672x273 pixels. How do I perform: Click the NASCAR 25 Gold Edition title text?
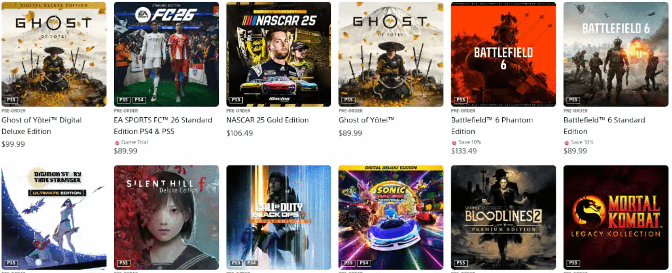[x=267, y=120]
